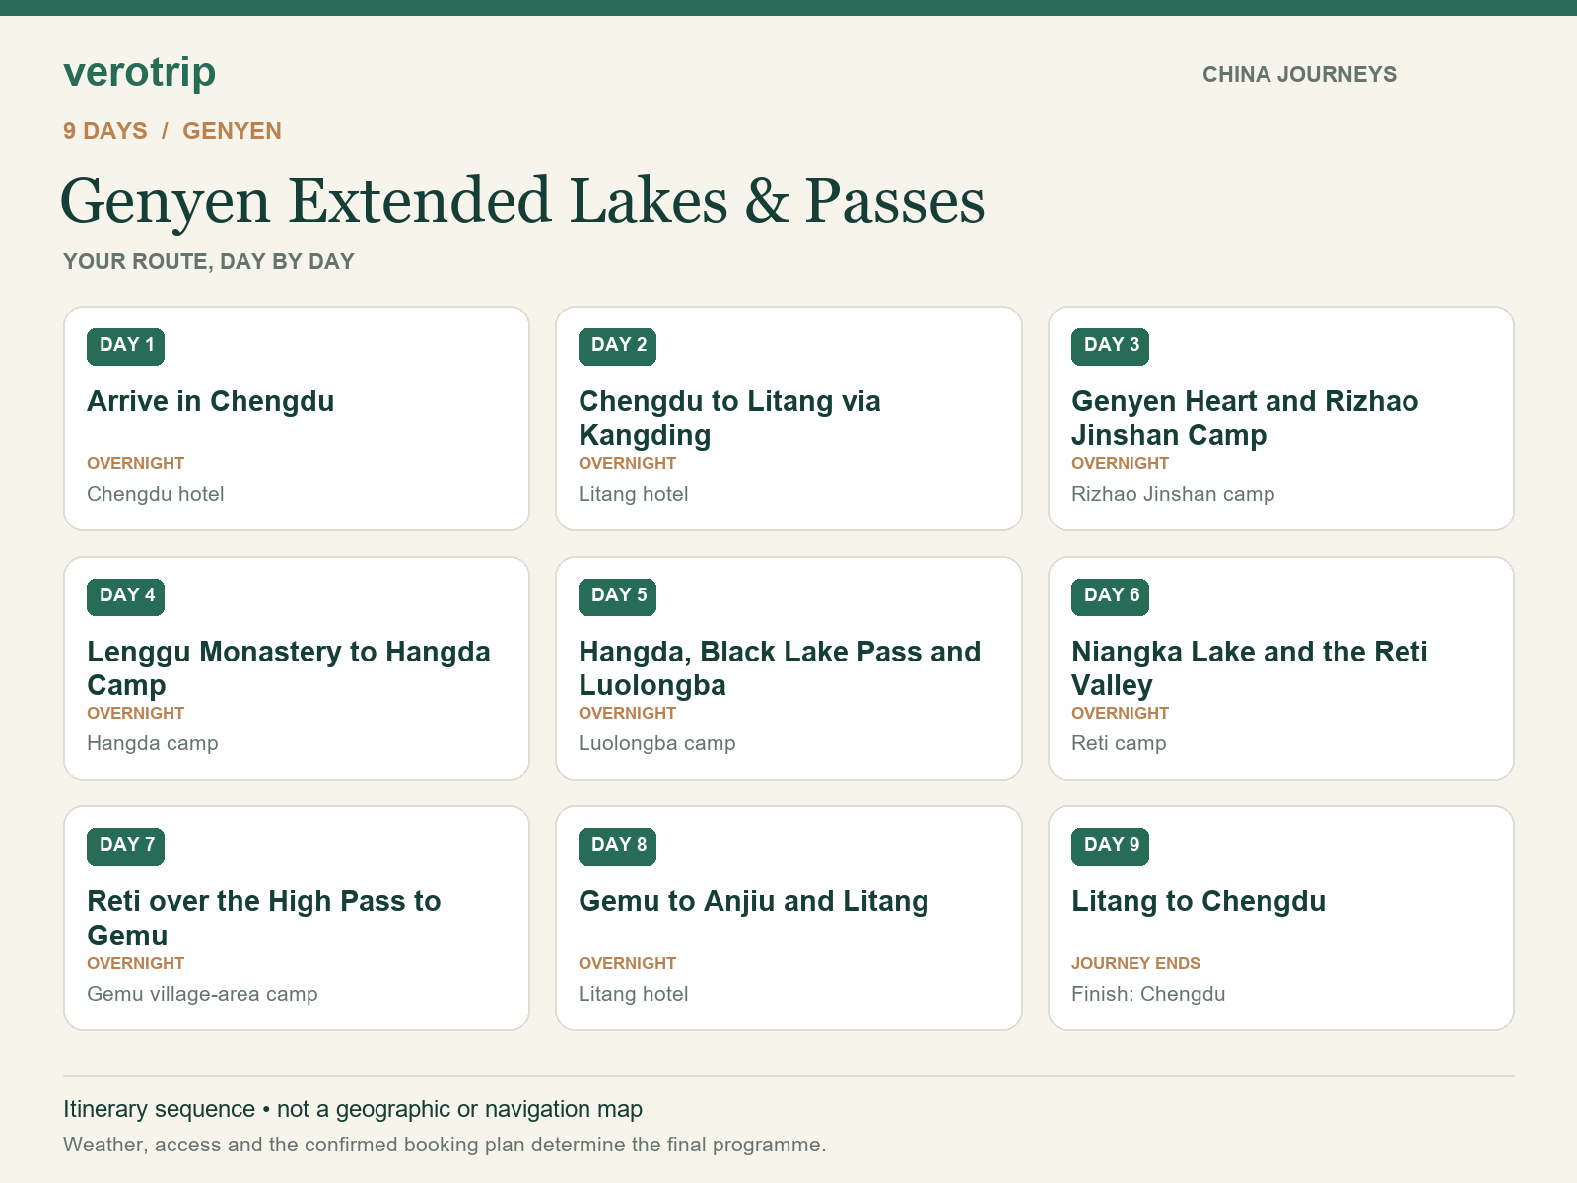Click 'Litang hotel' in the Day 8 card
The image size is (1577, 1183).
(634, 994)
